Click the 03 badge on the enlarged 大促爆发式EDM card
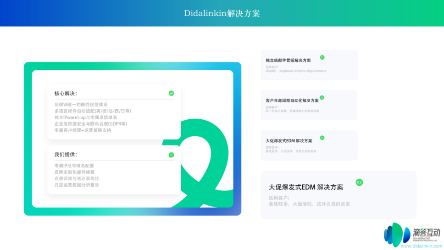The width and height of the screenshot is (444, 250). pos(359,182)
